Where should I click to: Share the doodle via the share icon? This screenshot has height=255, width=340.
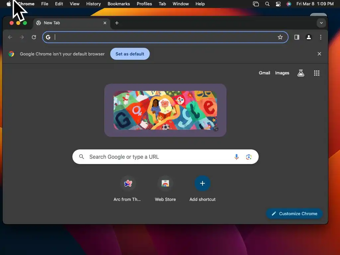pos(215,128)
